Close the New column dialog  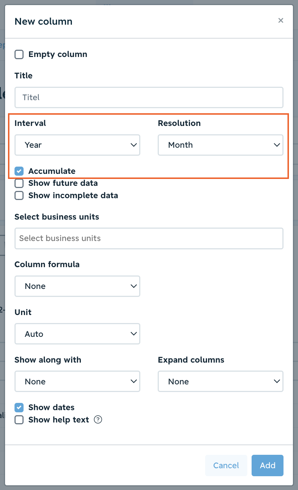tap(281, 21)
